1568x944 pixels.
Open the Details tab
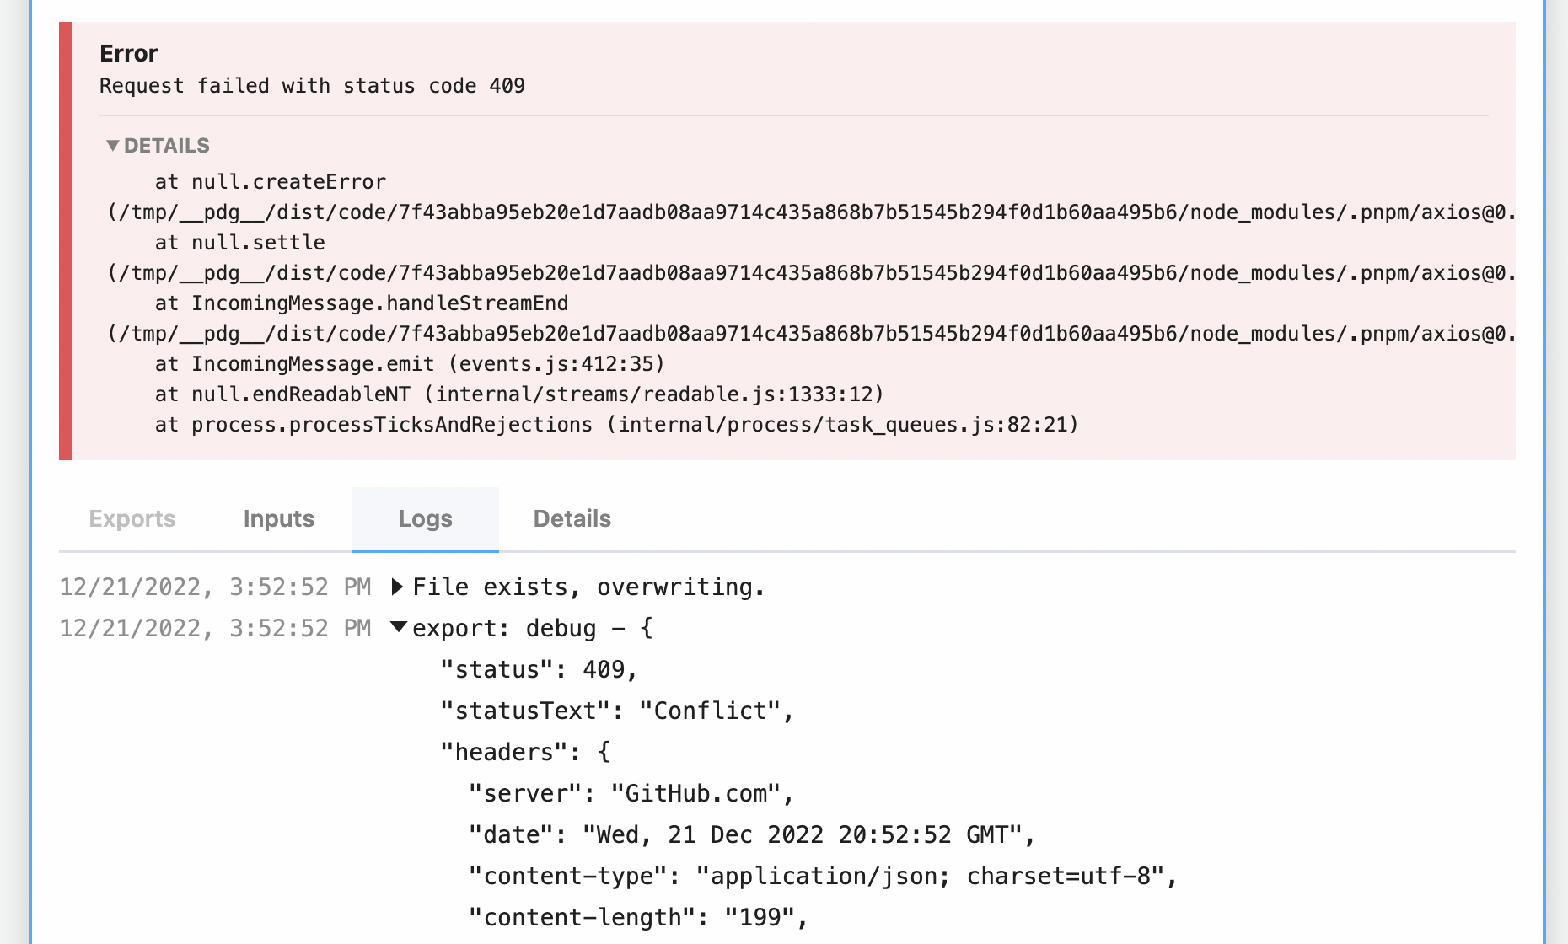572,519
